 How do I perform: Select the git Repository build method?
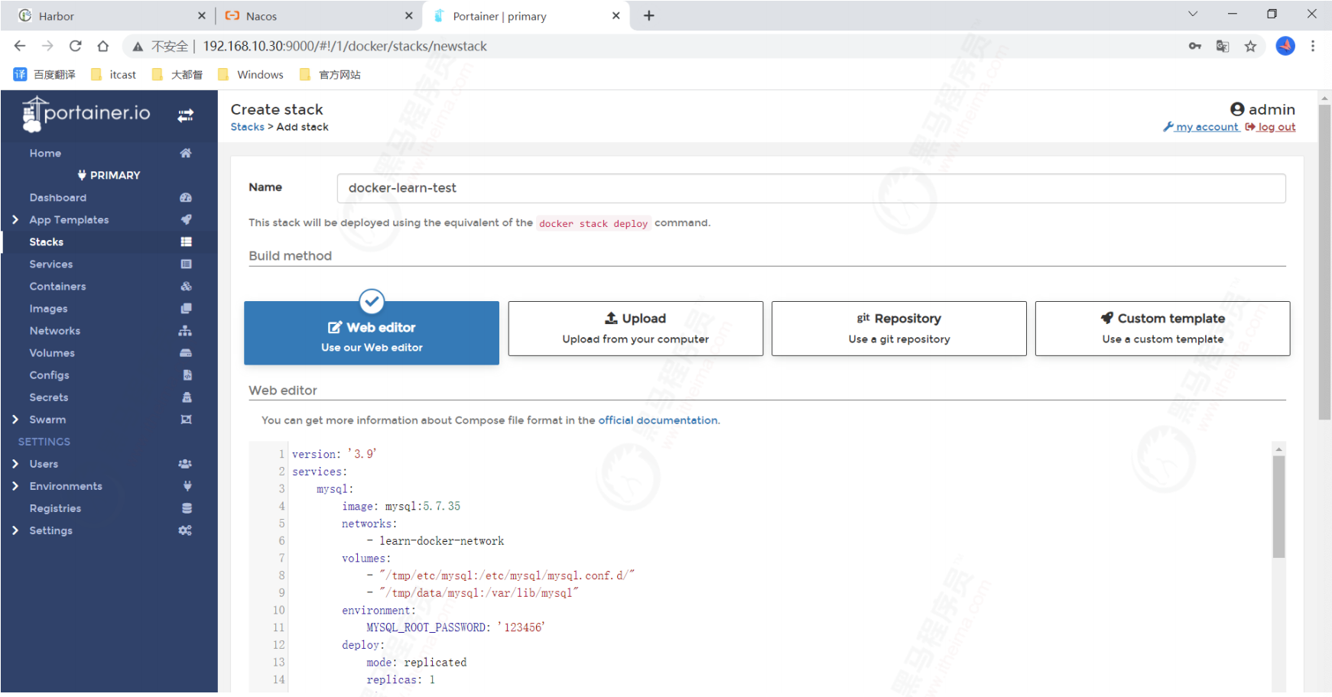899,328
